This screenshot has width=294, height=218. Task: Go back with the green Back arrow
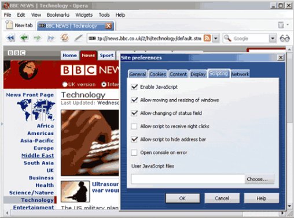24,37
